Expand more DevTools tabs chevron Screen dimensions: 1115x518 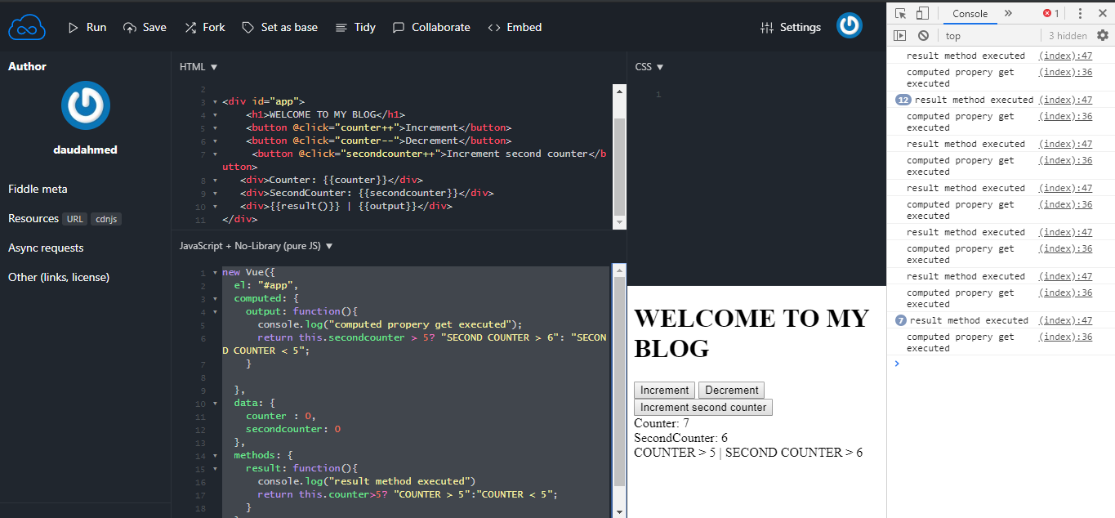[x=1008, y=13]
